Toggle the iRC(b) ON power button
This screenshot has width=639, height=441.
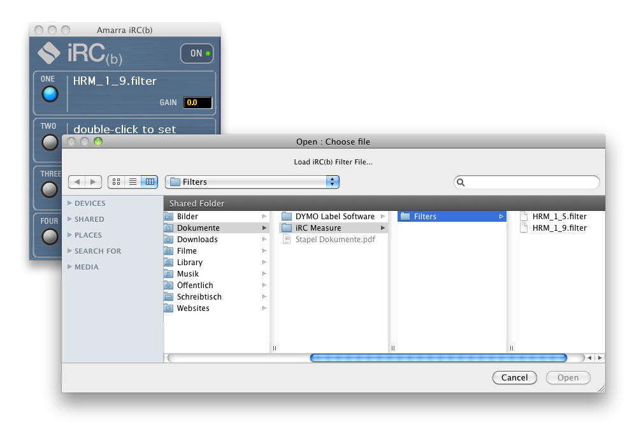197,54
